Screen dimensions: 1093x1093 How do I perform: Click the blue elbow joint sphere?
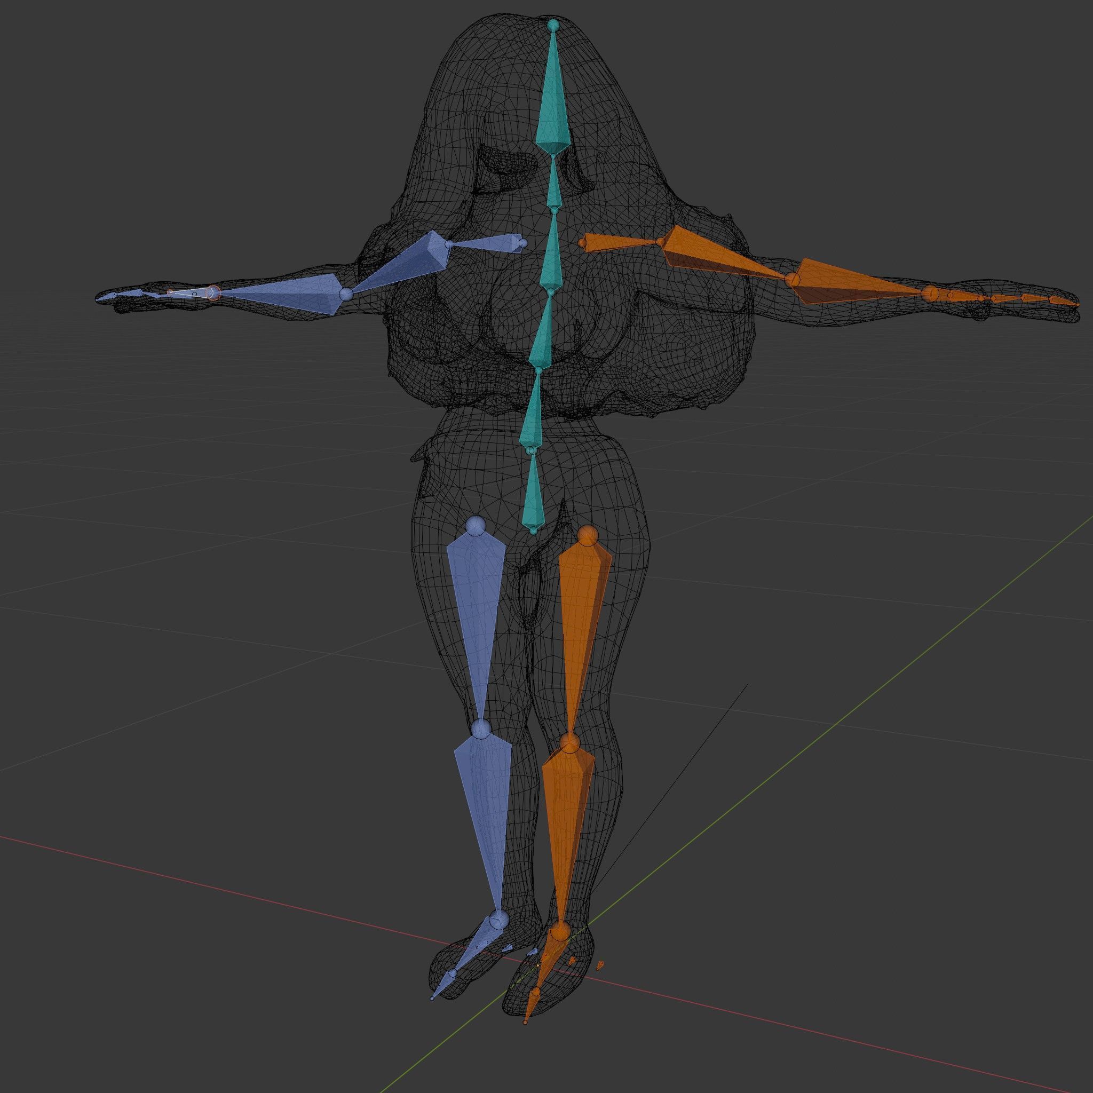tap(346, 294)
